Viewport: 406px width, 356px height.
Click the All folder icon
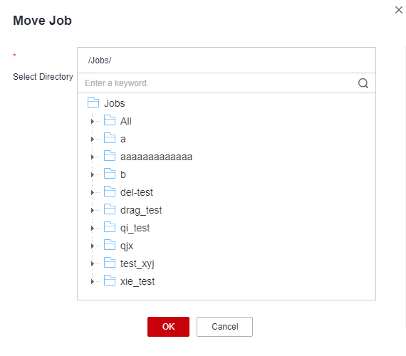coord(110,120)
